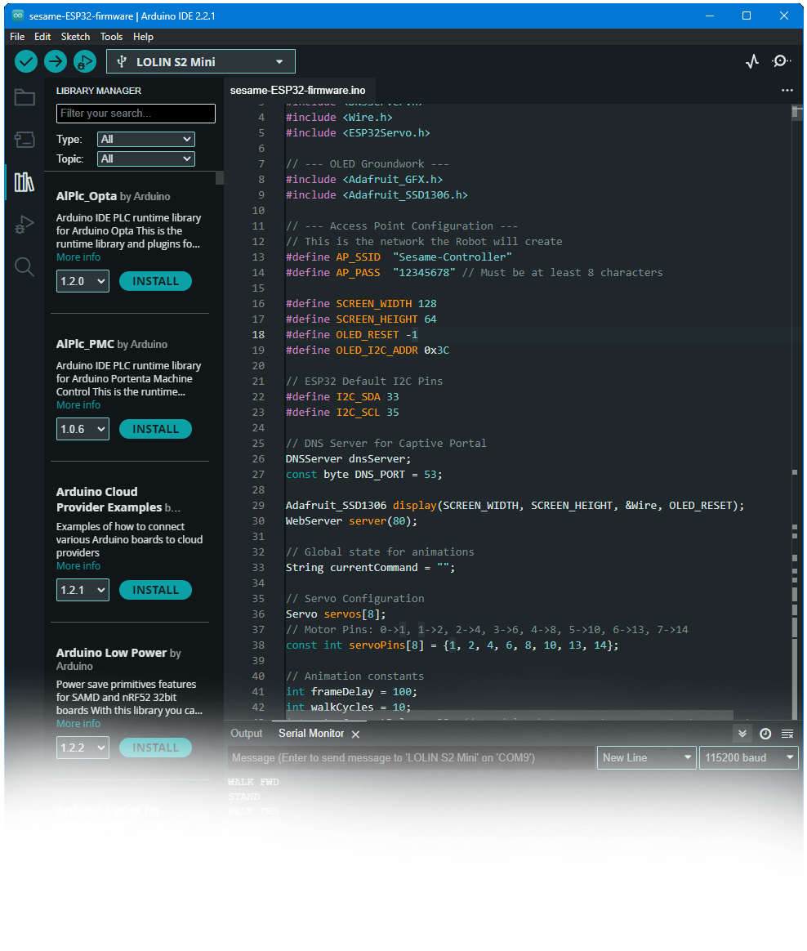Toggle autoscroll in the Serial Monitor
Viewport: 807px width, 951px height.
pos(742,734)
